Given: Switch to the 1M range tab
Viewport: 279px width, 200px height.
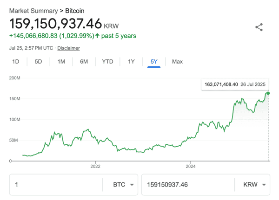Looking at the screenshot, I should click(x=61, y=62).
